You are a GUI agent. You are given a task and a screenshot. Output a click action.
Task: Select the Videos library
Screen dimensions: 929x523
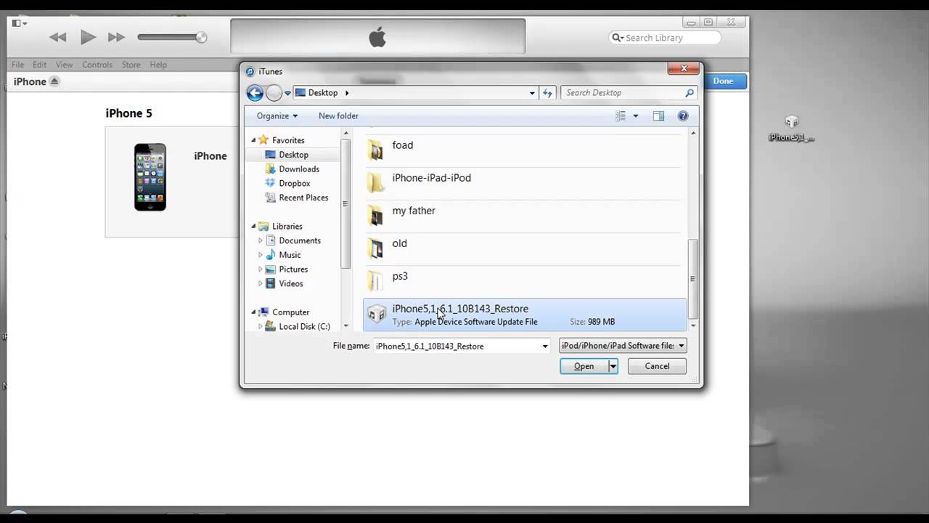[x=291, y=283]
